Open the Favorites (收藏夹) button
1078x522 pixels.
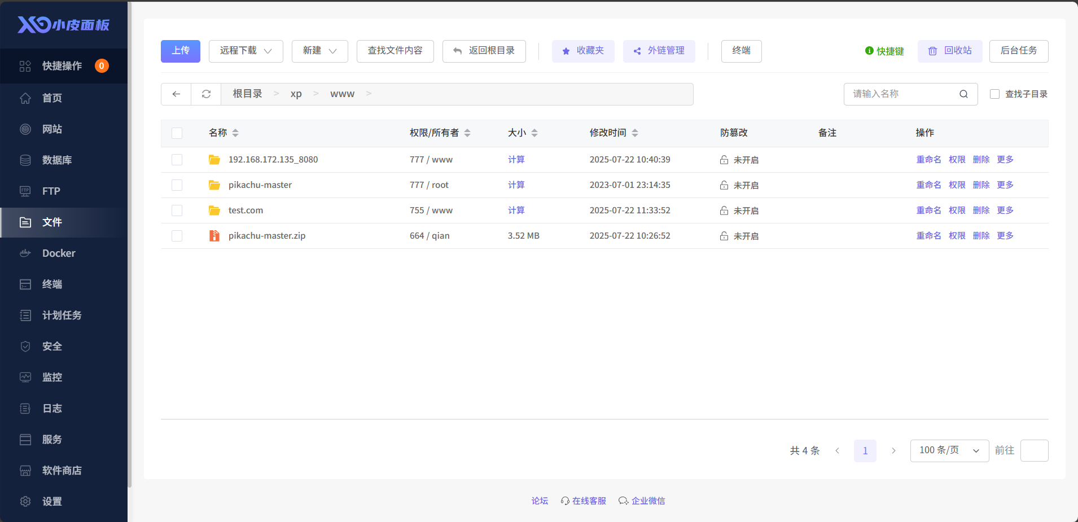click(583, 51)
